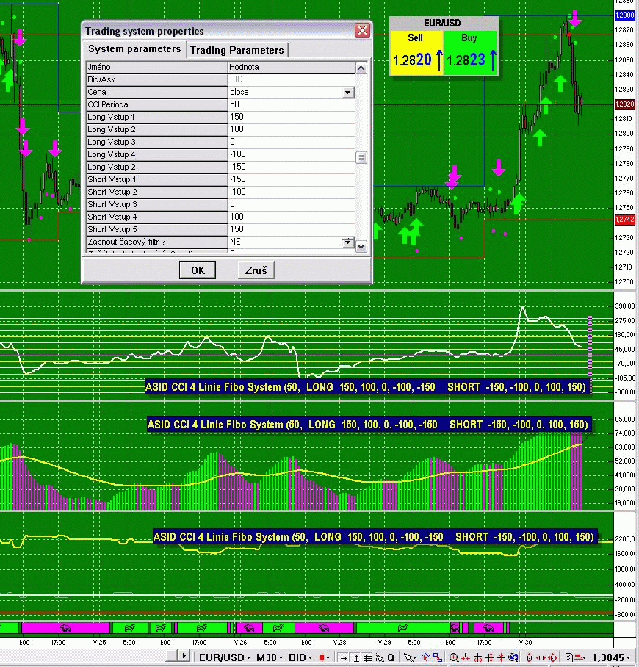Select the arrow pointer cursor tool
The width and height of the screenshot is (639, 667).
(408, 657)
